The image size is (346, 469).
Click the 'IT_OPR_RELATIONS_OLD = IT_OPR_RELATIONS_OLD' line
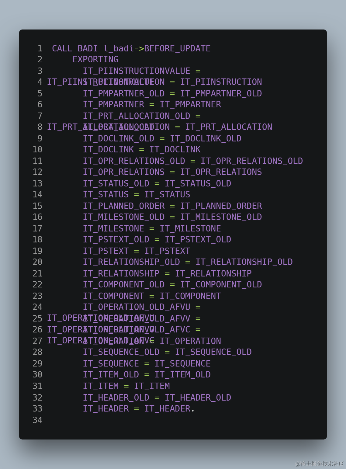point(193,161)
